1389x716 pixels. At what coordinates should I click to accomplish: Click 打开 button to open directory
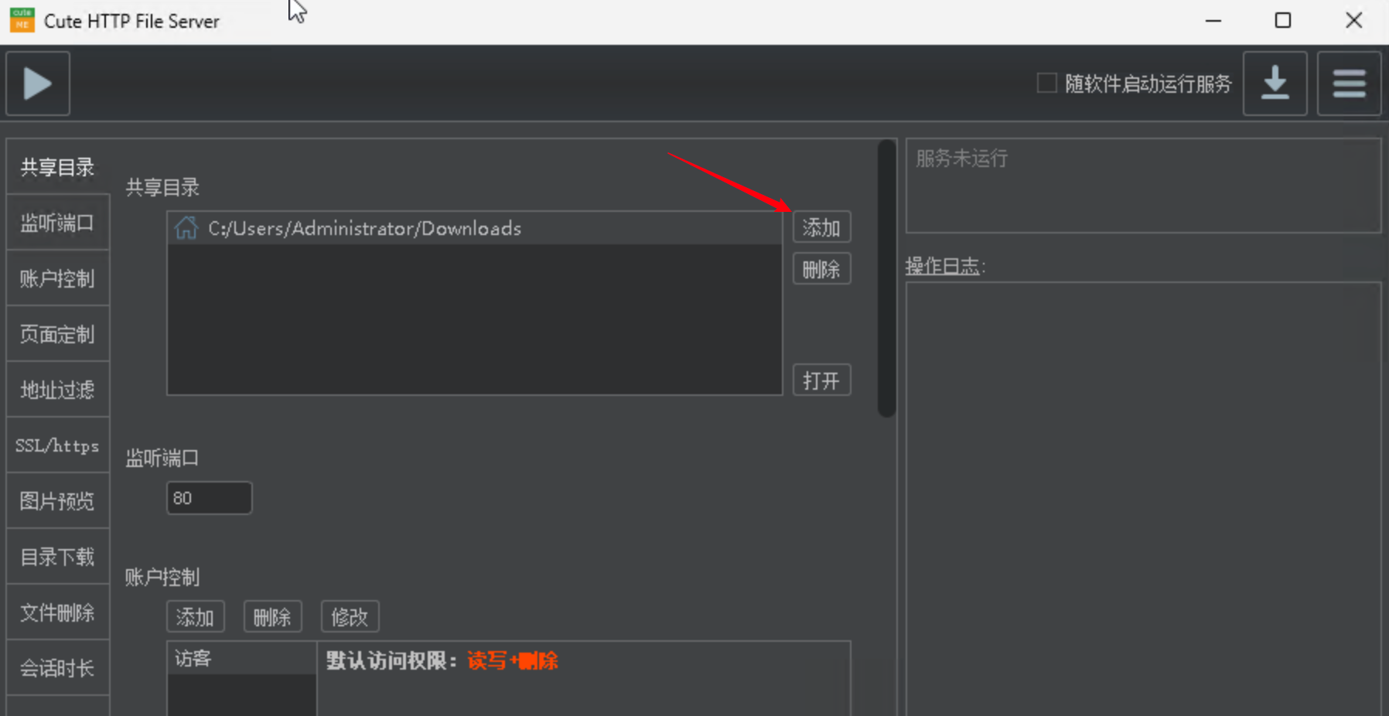click(x=821, y=380)
